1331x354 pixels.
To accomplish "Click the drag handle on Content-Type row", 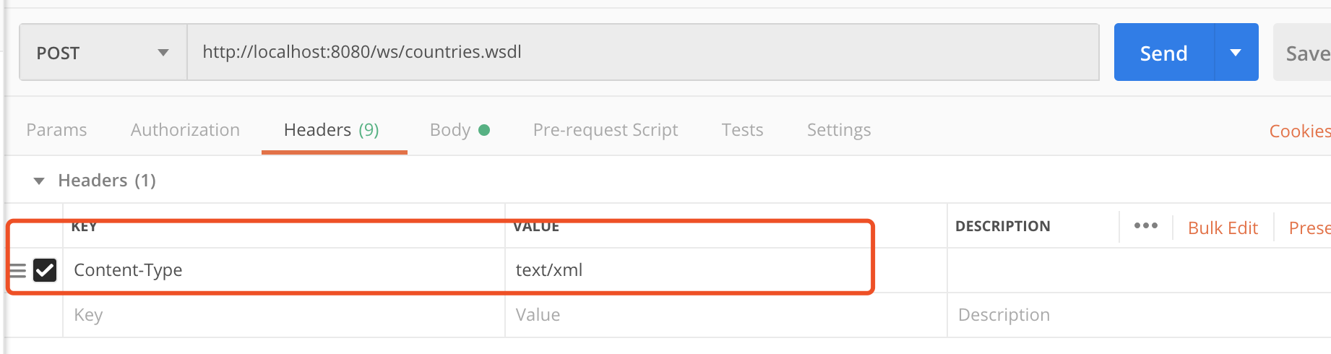I will click(x=17, y=271).
